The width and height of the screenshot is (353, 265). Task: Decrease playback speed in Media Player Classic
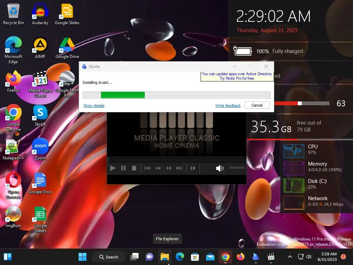click(158, 168)
